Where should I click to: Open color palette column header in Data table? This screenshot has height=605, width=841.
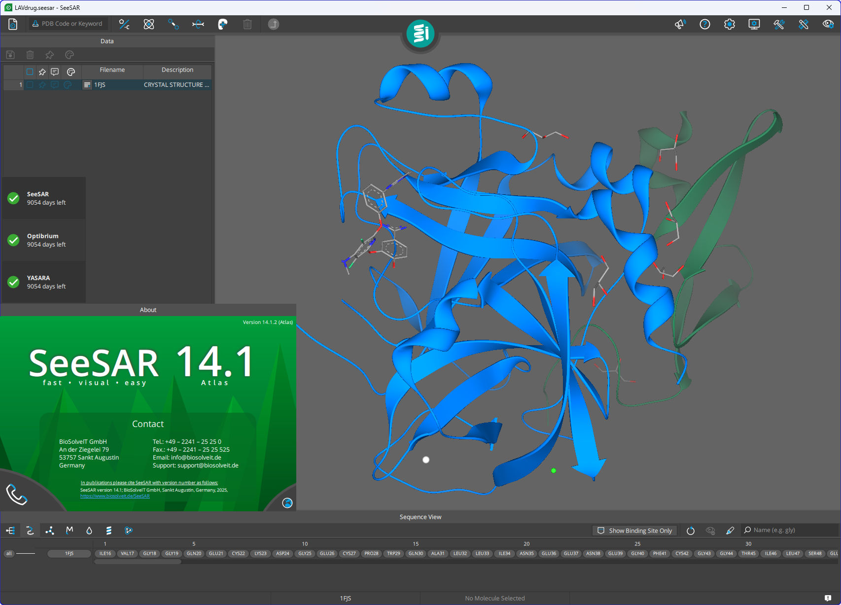pos(71,72)
